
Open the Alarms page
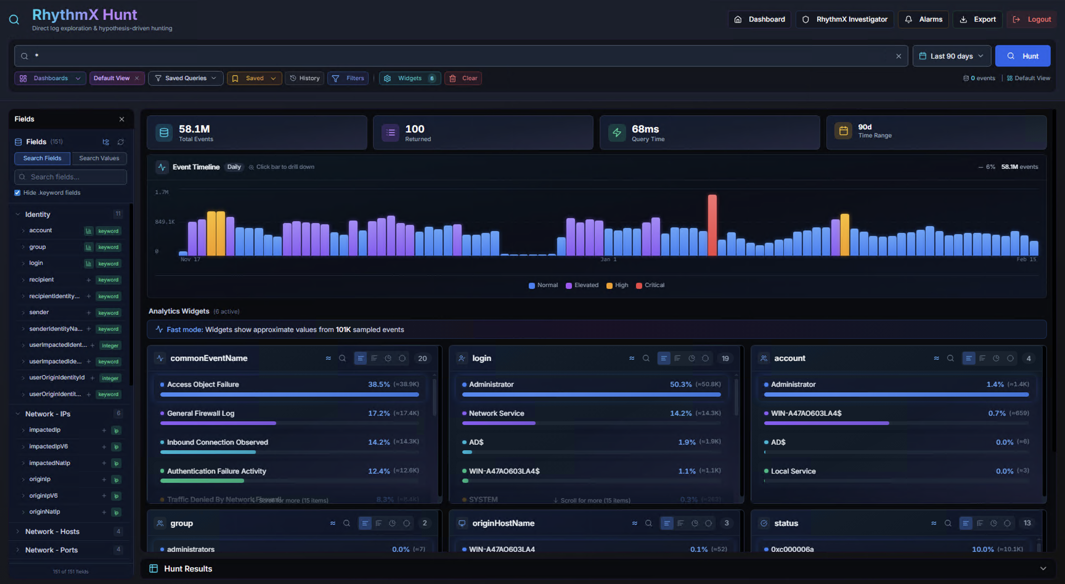tap(924, 19)
